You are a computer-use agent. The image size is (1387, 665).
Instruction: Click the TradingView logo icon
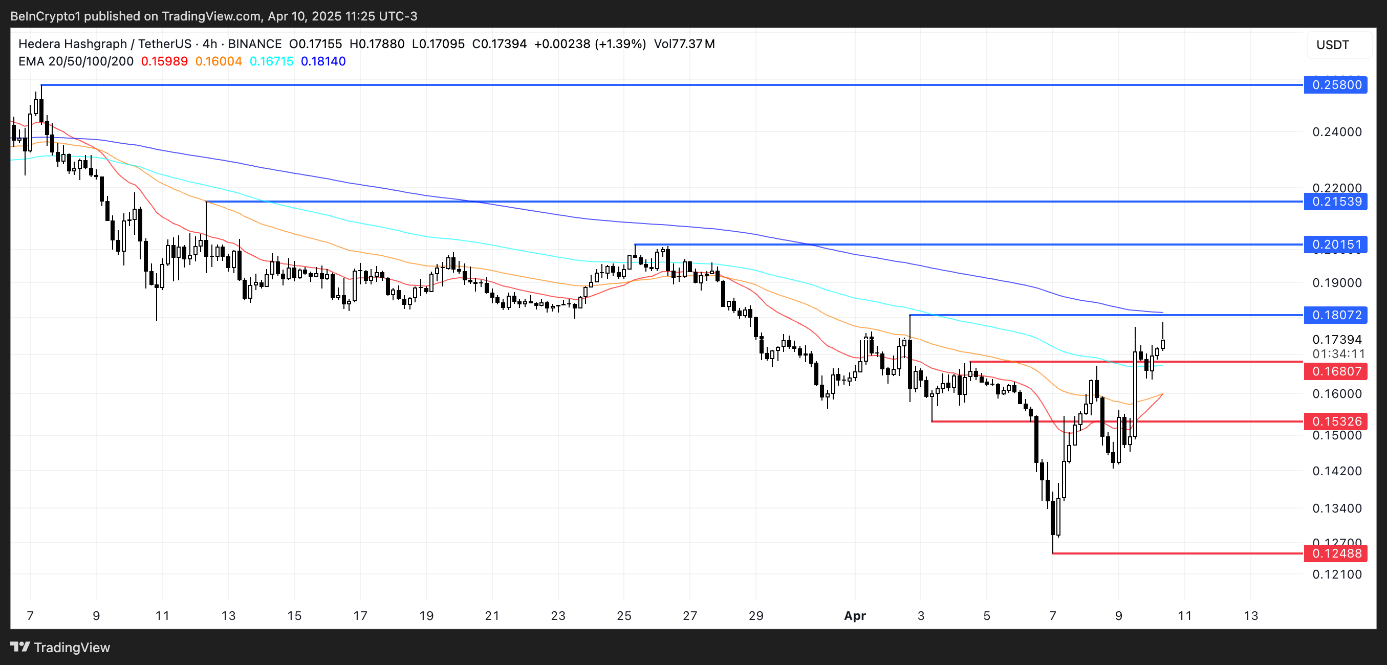tap(21, 647)
